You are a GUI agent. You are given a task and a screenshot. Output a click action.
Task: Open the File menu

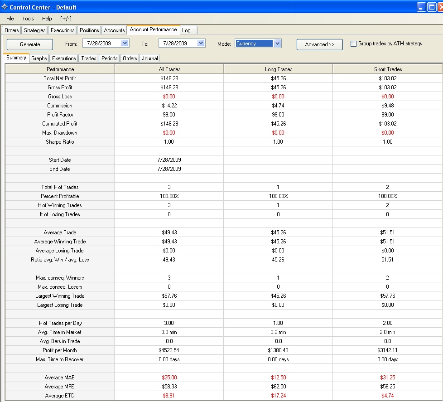pos(10,19)
